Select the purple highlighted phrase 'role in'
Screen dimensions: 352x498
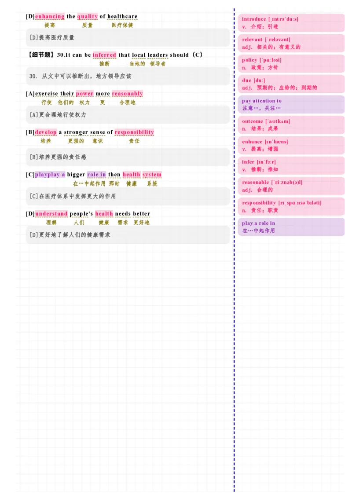(96, 175)
